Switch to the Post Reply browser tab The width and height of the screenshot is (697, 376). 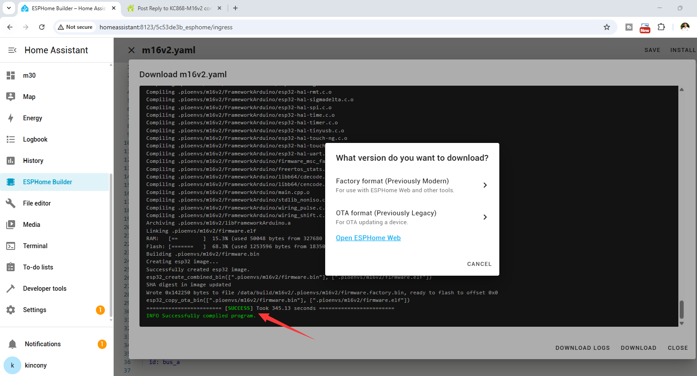pyautogui.click(x=174, y=8)
